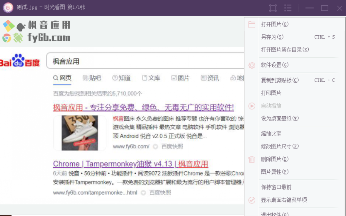The width and height of the screenshot is (346, 216).
Task: Click 显示桌面右键菜单项 menu label
Action: (x=284, y=200)
